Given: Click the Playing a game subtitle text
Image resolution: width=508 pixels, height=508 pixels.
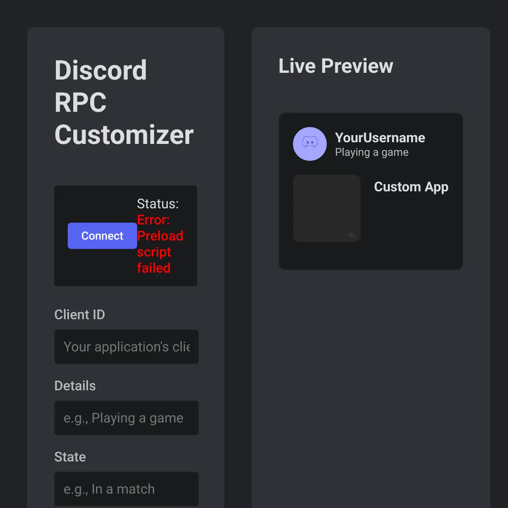Looking at the screenshot, I should 372,152.
